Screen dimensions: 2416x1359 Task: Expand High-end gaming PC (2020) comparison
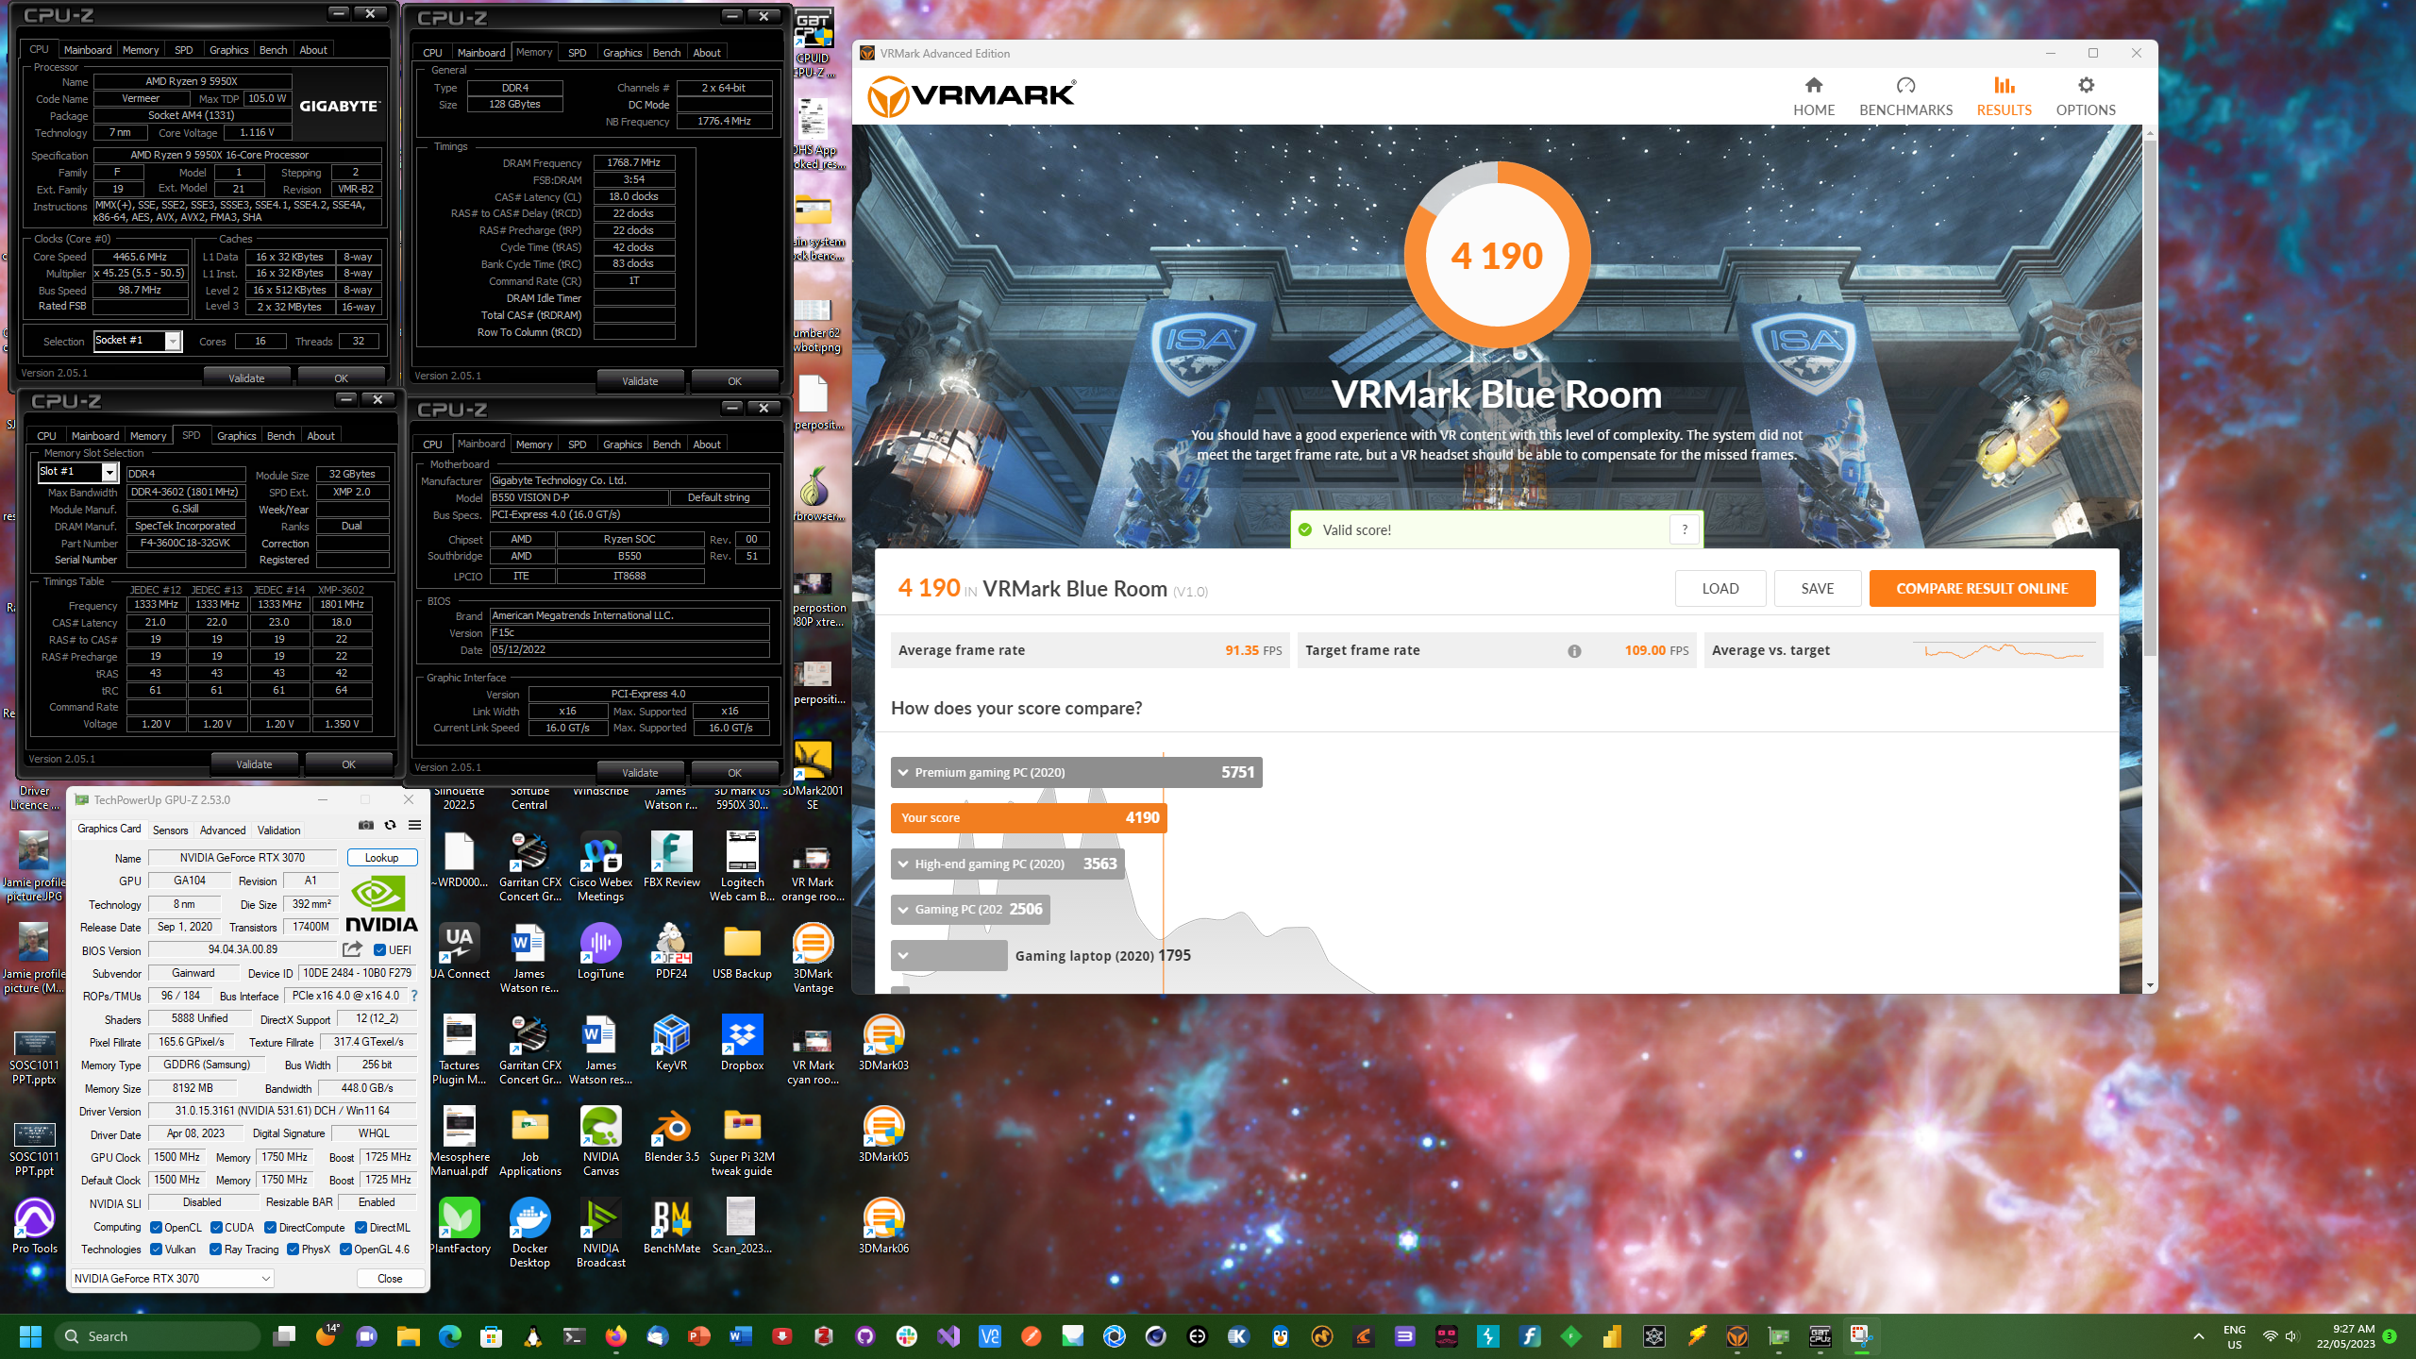click(x=1007, y=864)
